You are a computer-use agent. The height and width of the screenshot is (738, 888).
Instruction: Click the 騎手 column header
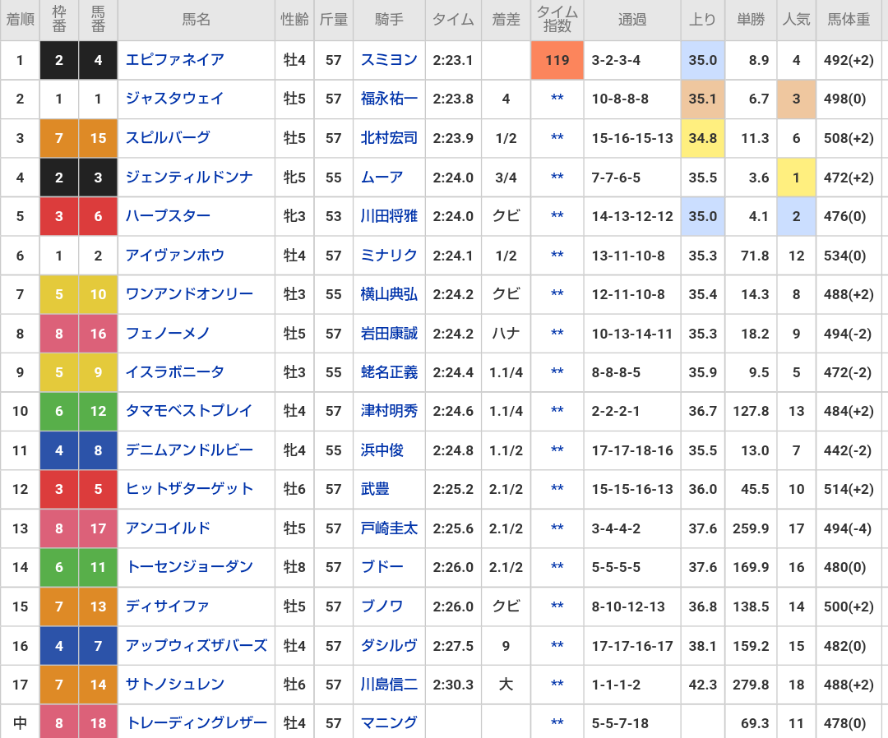tap(389, 20)
